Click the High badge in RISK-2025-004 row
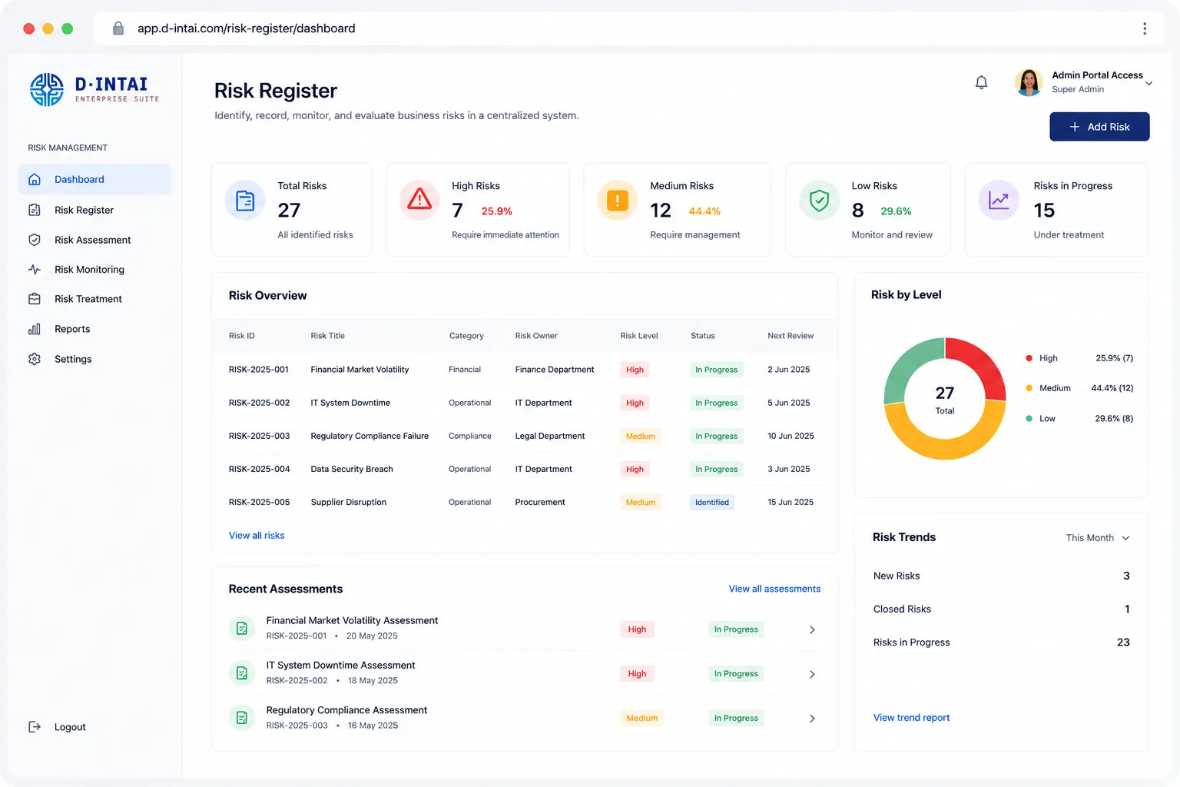Image resolution: width=1180 pixels, height=787 pixels. 635,470
